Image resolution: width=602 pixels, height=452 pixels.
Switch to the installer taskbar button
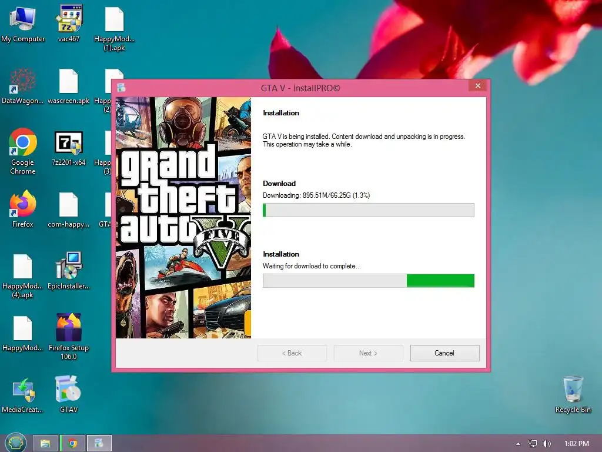pyautogui.click(x=99, y=443)
